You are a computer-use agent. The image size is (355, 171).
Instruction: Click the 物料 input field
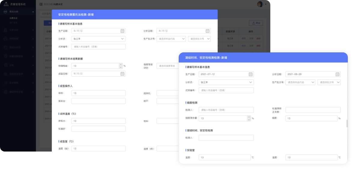(168, 121)
